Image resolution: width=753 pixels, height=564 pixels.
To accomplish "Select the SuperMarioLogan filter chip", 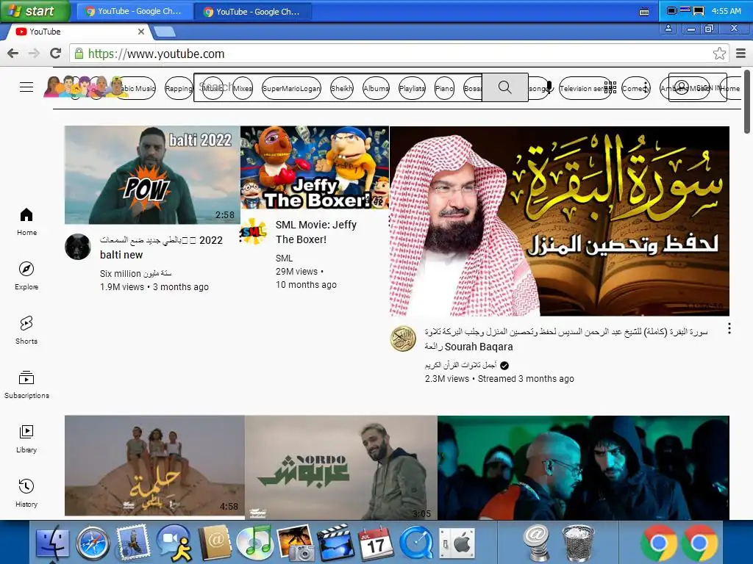I will 291,88.
